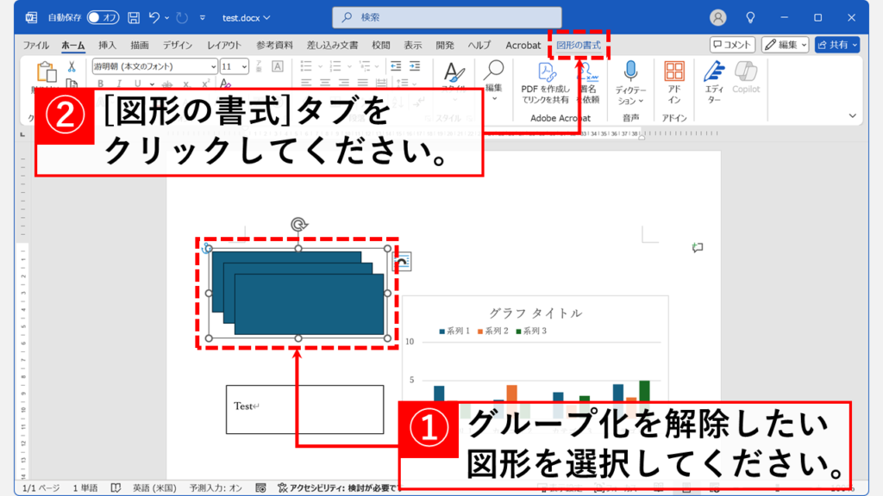Open the ファイル tab
Screen dimensions: 883x496
click(35, 45)
